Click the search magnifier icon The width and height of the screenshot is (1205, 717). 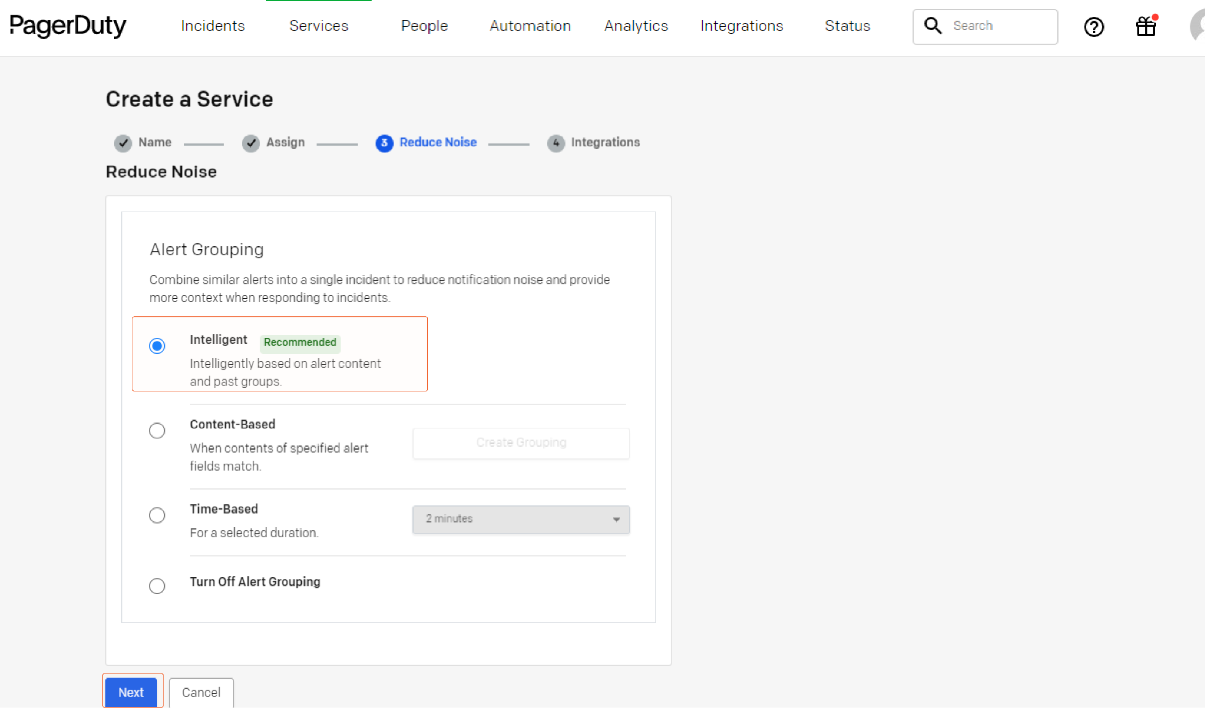[x=933, y=26]
